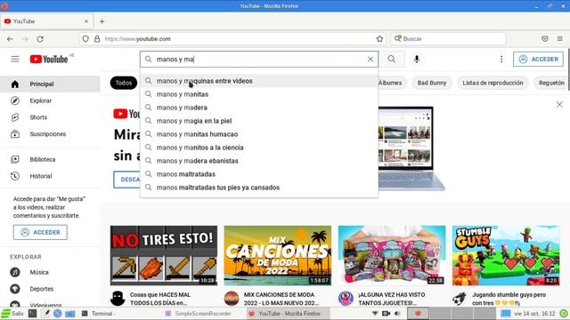Select suggestion manos y maquinas entre videos
Viewport: 570px width, 320px height.
[x=259, y=81]
